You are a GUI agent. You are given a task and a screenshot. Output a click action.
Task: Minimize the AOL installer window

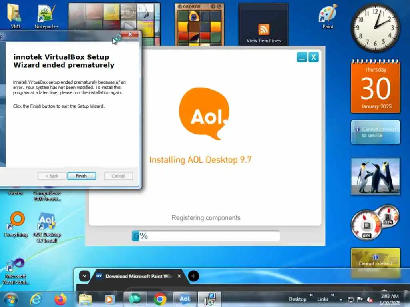coord(302,57)
